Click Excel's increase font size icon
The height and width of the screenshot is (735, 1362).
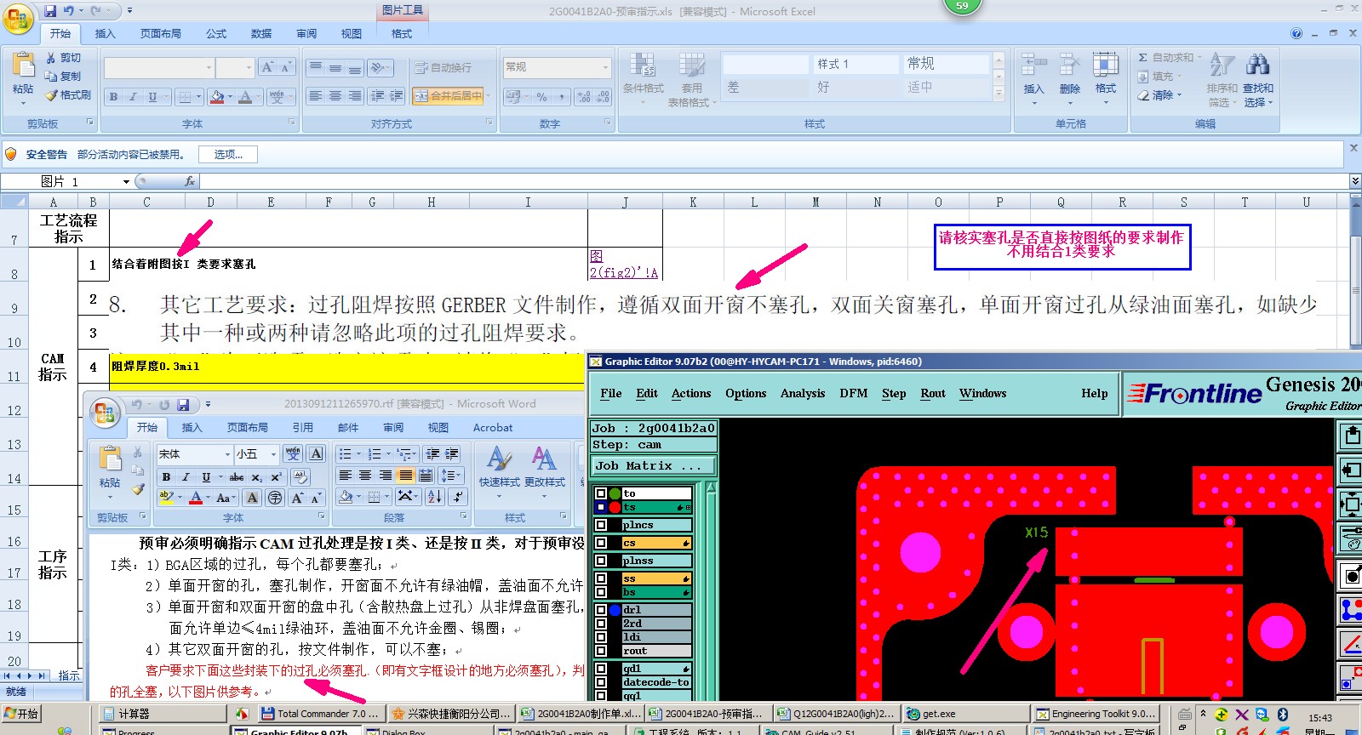(267, 67)
